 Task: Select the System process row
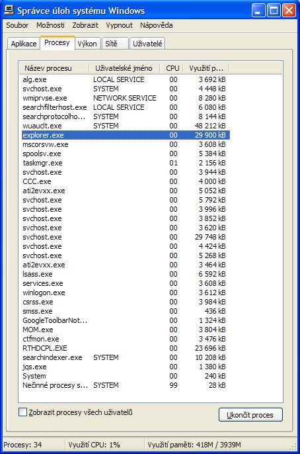126,376
